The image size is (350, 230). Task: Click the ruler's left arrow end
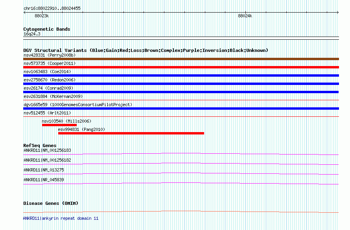pyautogui.click(x=24, y=13)
